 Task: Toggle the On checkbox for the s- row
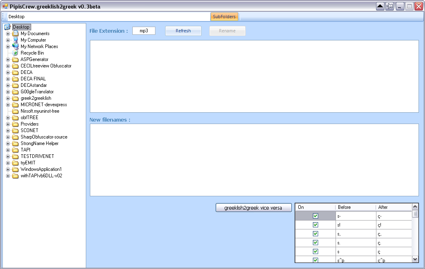tap(315, 216)
